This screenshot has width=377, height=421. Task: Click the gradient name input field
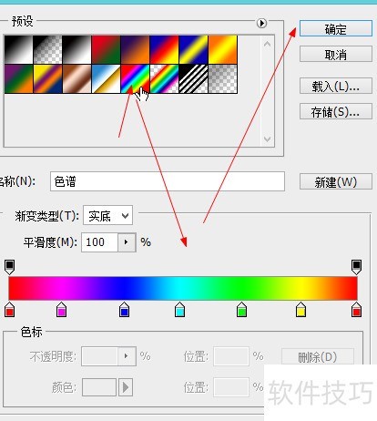click(168, 181)
